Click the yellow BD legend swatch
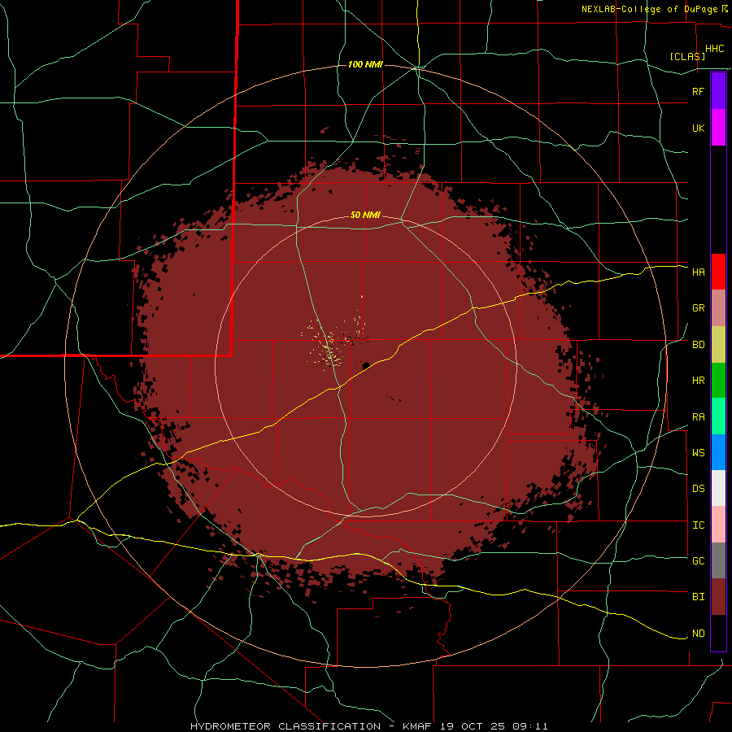The image size is (732, 732). coord(718,345)
